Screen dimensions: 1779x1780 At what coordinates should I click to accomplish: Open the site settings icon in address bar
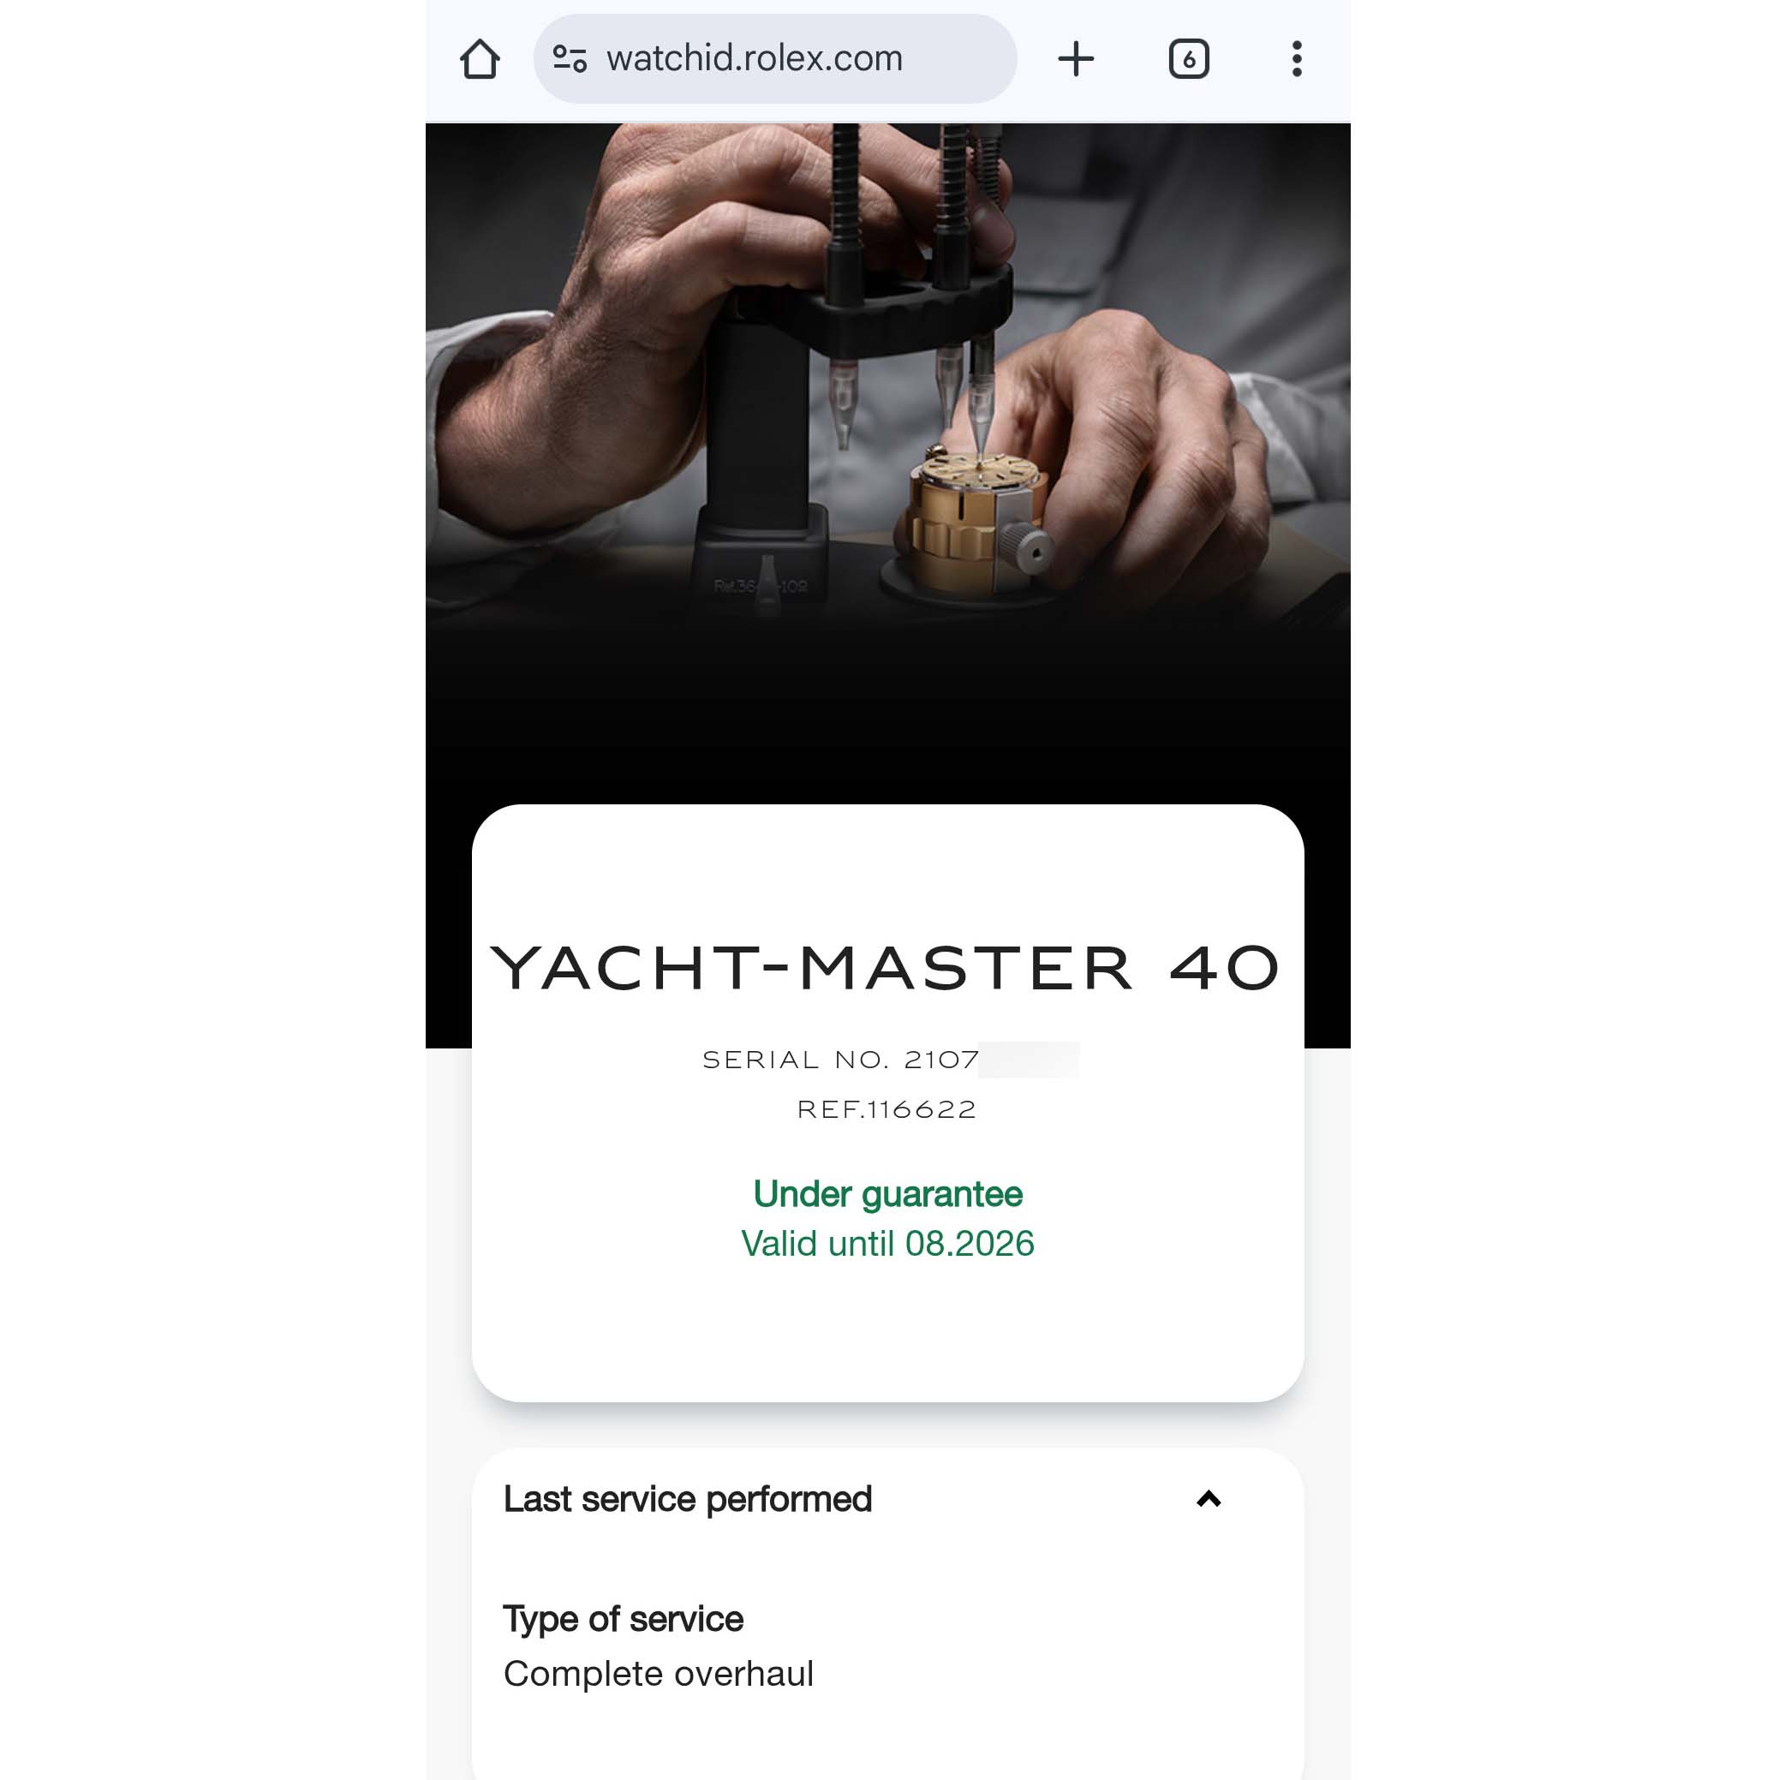coord(570,59)
